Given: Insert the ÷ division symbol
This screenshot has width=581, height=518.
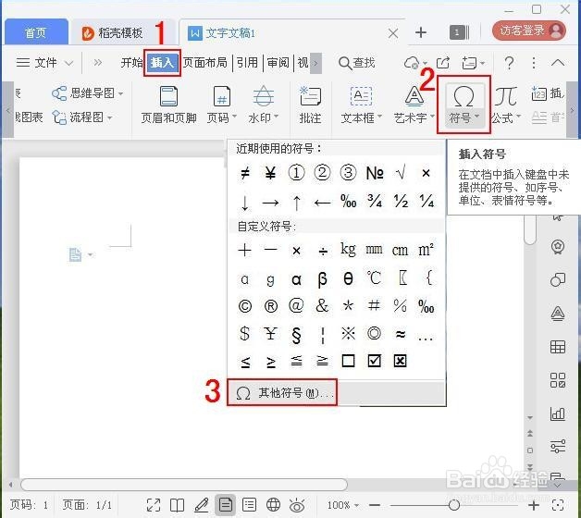Looking at the screenshot, I should (323, 252).
